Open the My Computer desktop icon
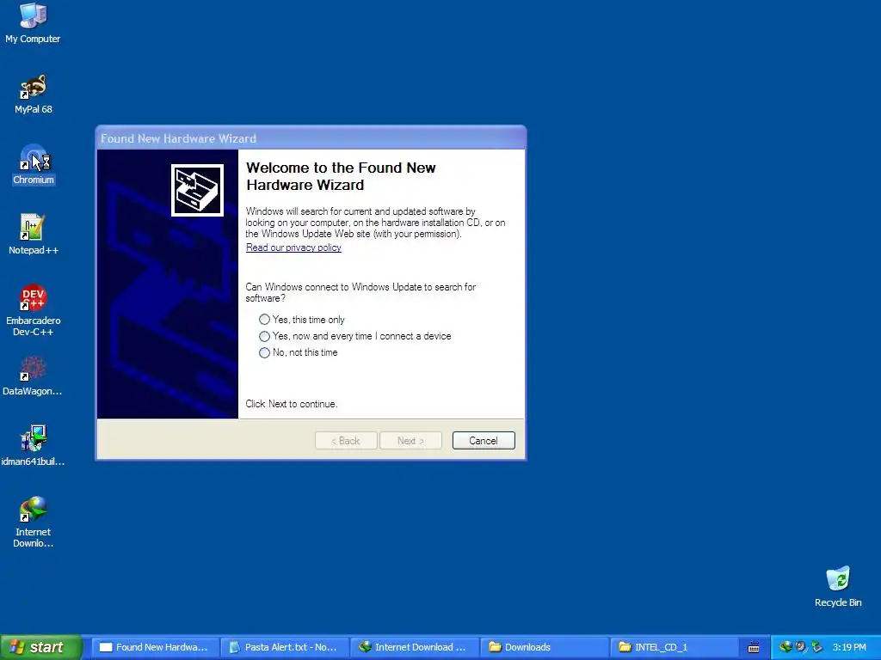 click(x=33, y=22)
